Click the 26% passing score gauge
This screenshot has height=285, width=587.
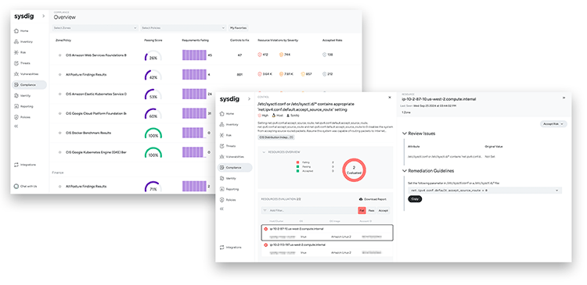click(153, 56)
